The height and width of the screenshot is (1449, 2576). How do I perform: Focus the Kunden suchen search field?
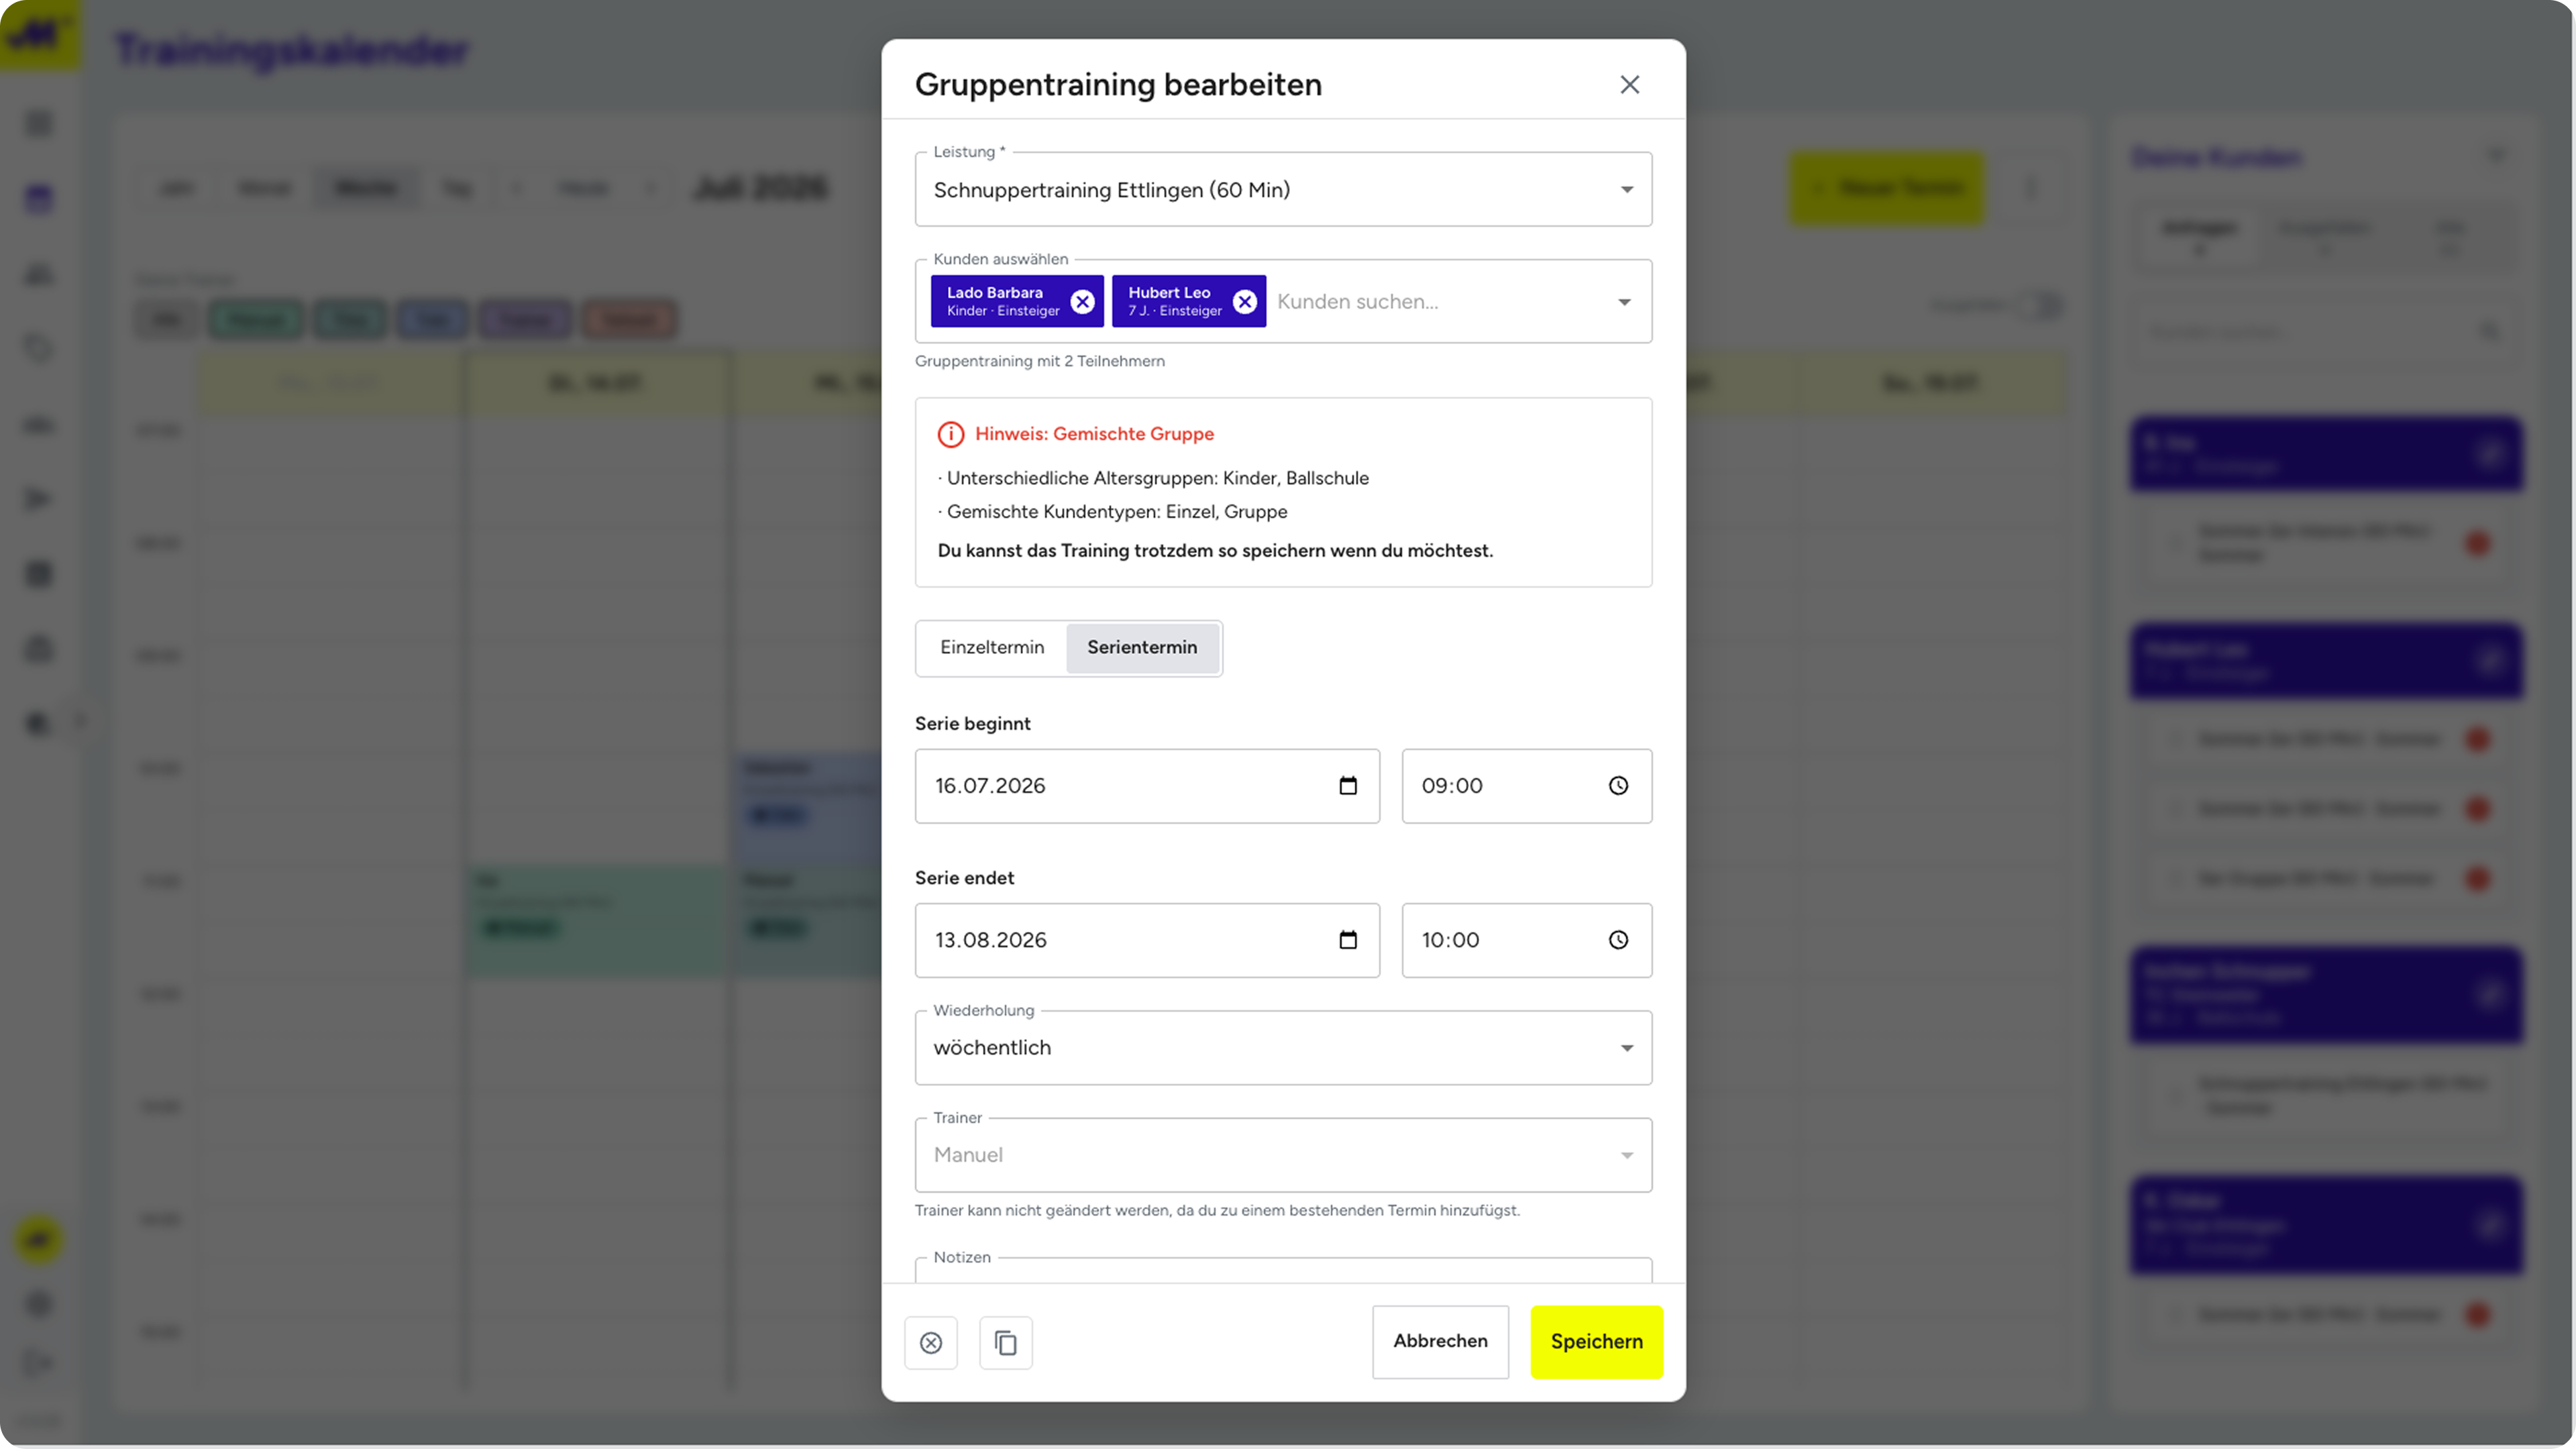point(1436,302)
